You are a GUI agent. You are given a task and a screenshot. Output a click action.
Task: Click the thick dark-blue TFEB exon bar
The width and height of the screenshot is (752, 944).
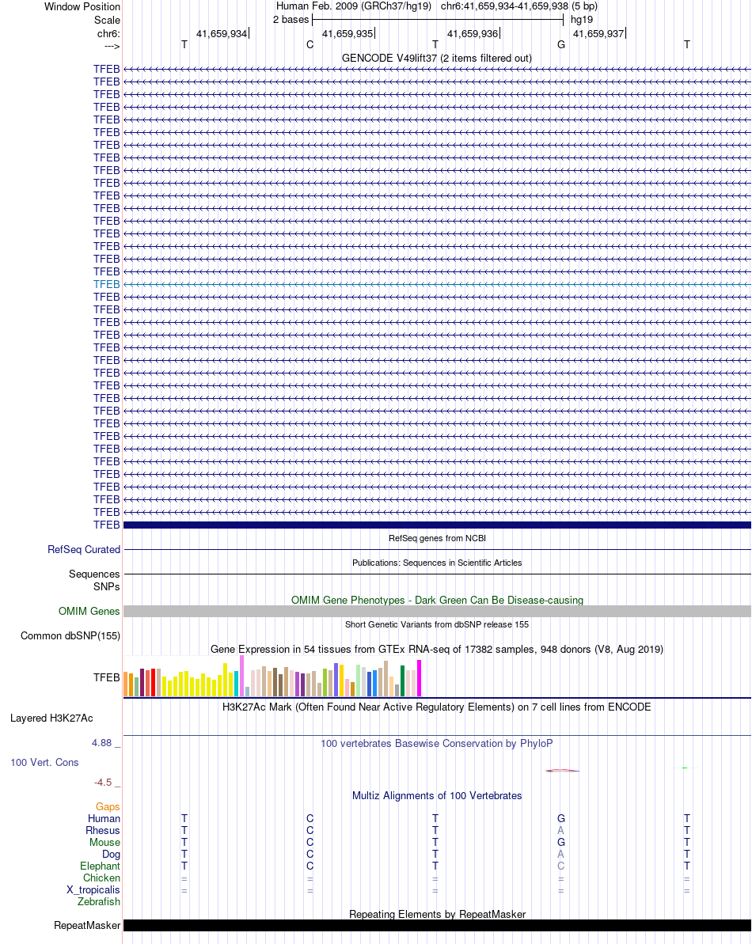point(437,525)
